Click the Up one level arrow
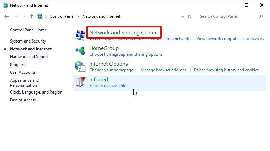The width and height of the screenshot is (270, 151). pos(32,16)
